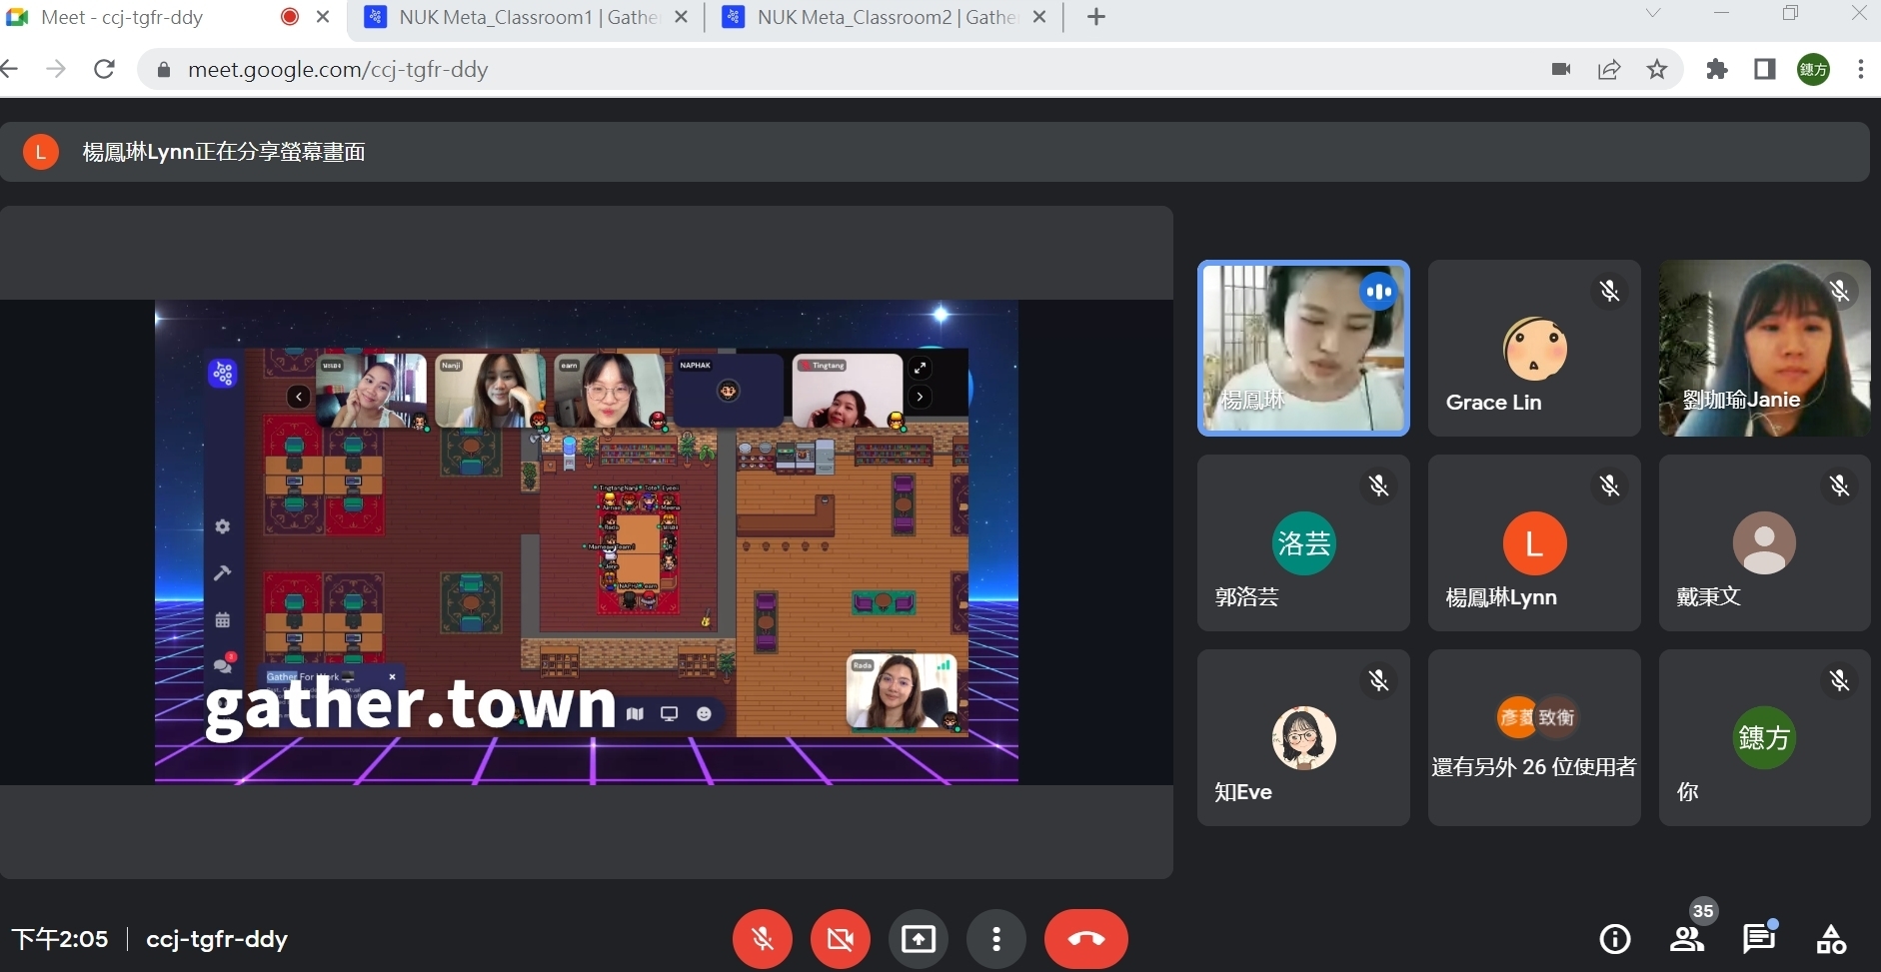The image size is (1881, 972).
Task: Turn on the camera in Meet controls
Action: [841, 939]
